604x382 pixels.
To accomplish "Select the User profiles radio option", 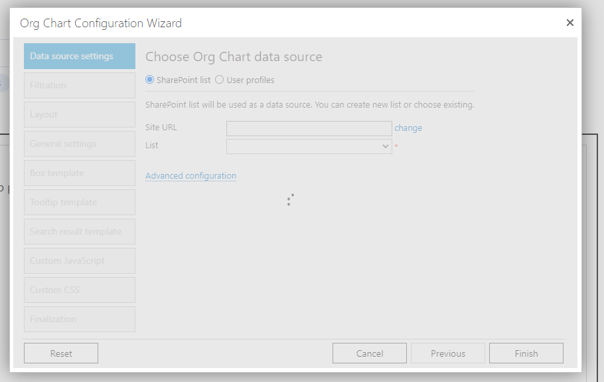I will 219,80.
